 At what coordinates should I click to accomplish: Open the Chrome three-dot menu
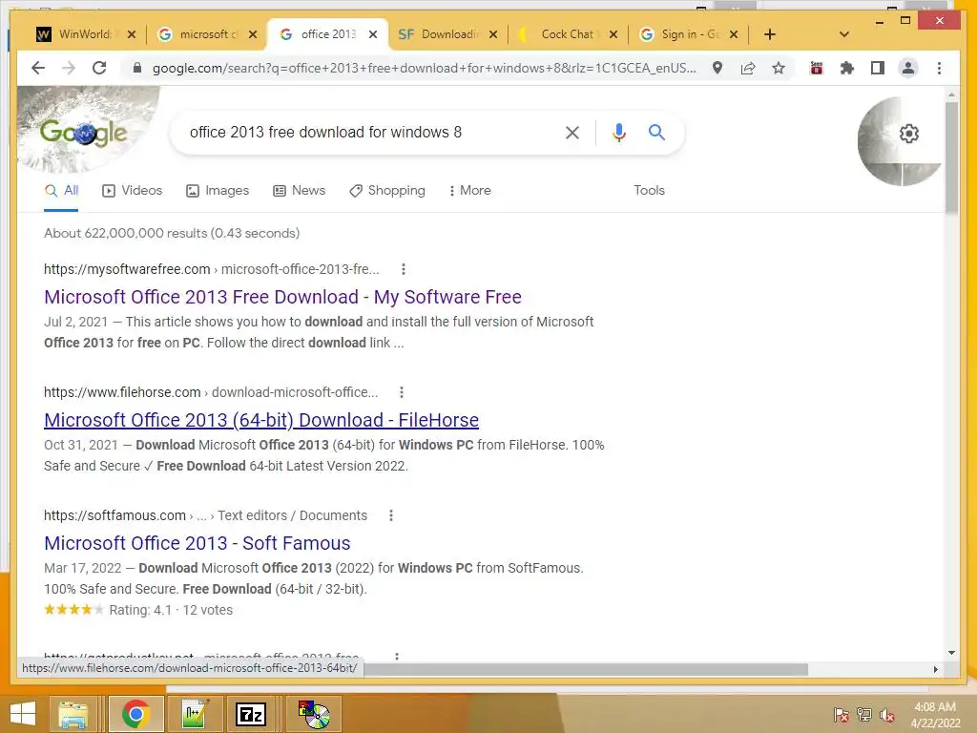click(939, 68)
